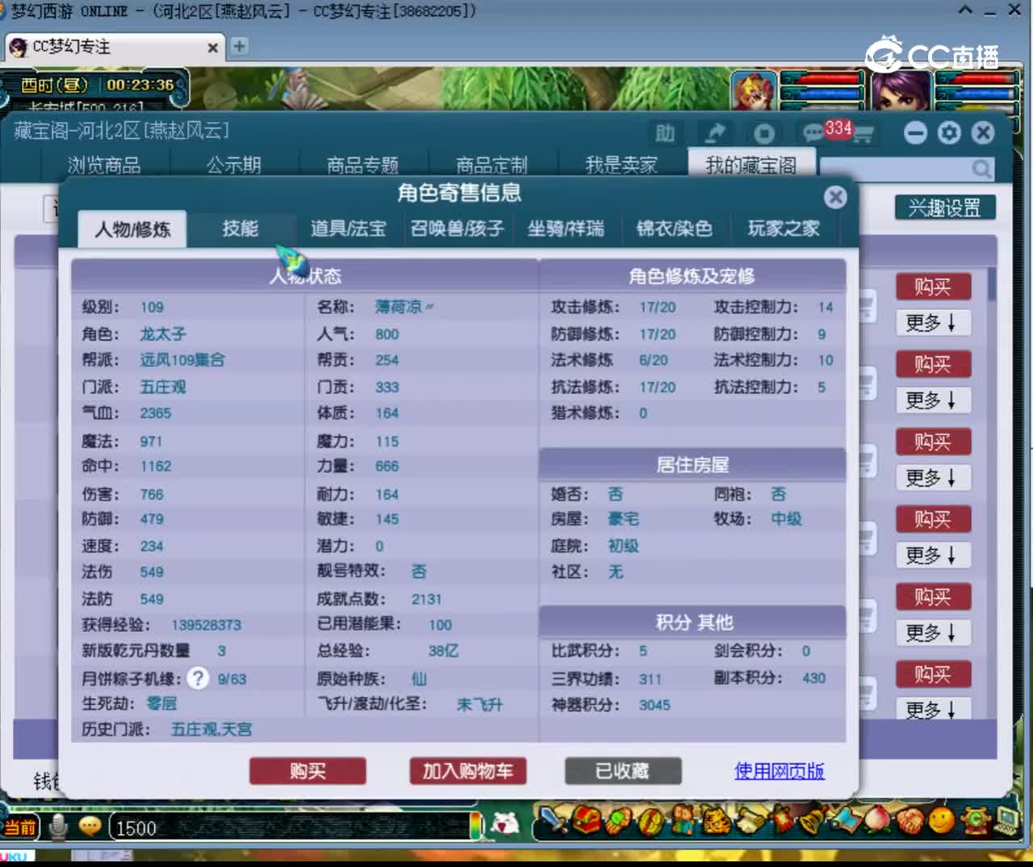Open the child character icon in toolbar
Viewport: 1033px width, 867px height.
tap(684, 819)
